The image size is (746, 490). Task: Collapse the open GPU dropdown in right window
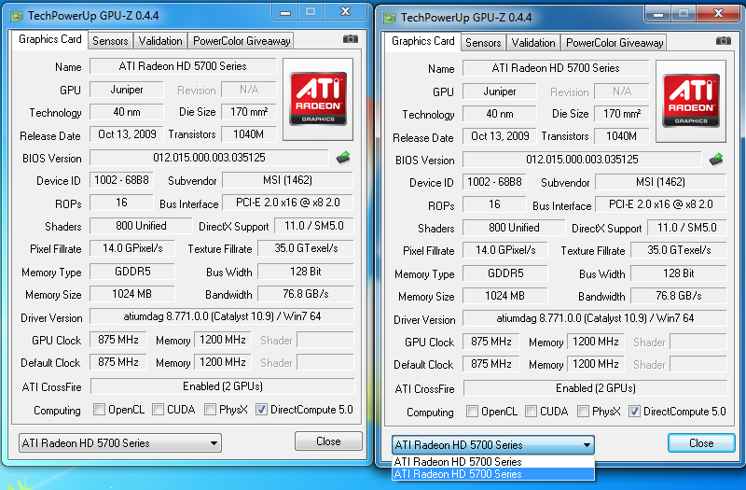coord(587,445)
